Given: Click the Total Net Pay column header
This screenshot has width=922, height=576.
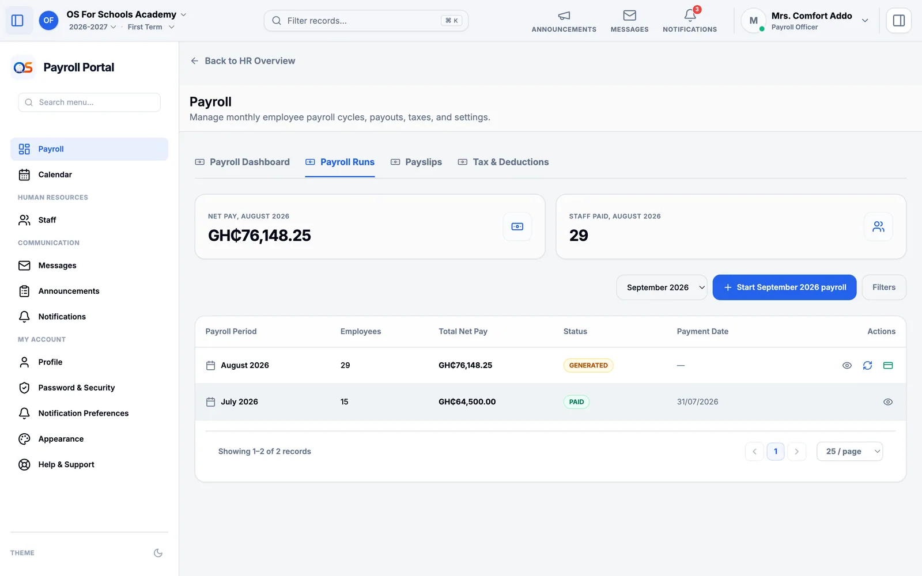Looking at the screenshot, I should click(x=463, y=332).
